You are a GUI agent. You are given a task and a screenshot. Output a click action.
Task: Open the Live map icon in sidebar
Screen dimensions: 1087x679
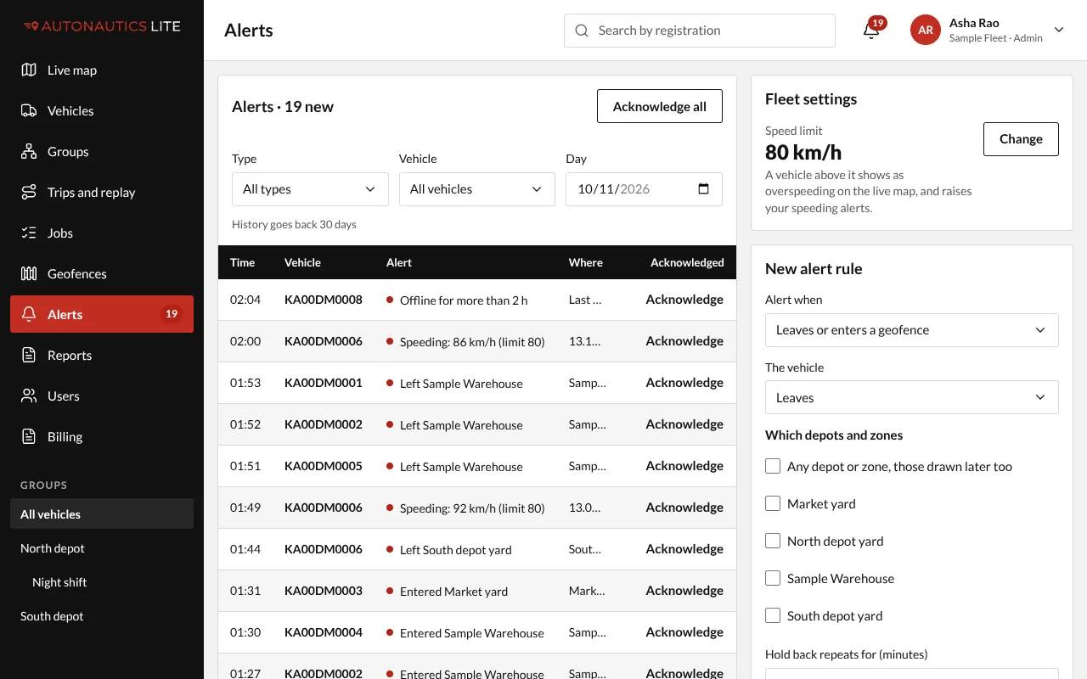tap(29, 70)
